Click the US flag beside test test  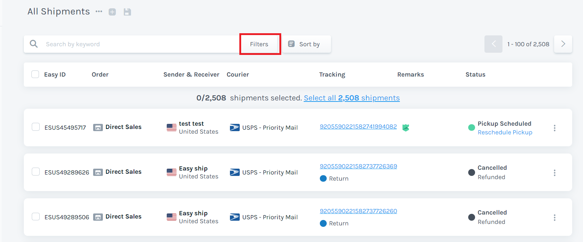[171, 128]
